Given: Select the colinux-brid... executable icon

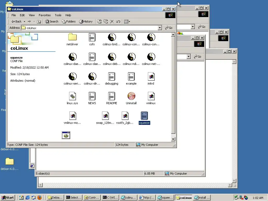Looking at the screenshot, I should (x=112, y=37).
